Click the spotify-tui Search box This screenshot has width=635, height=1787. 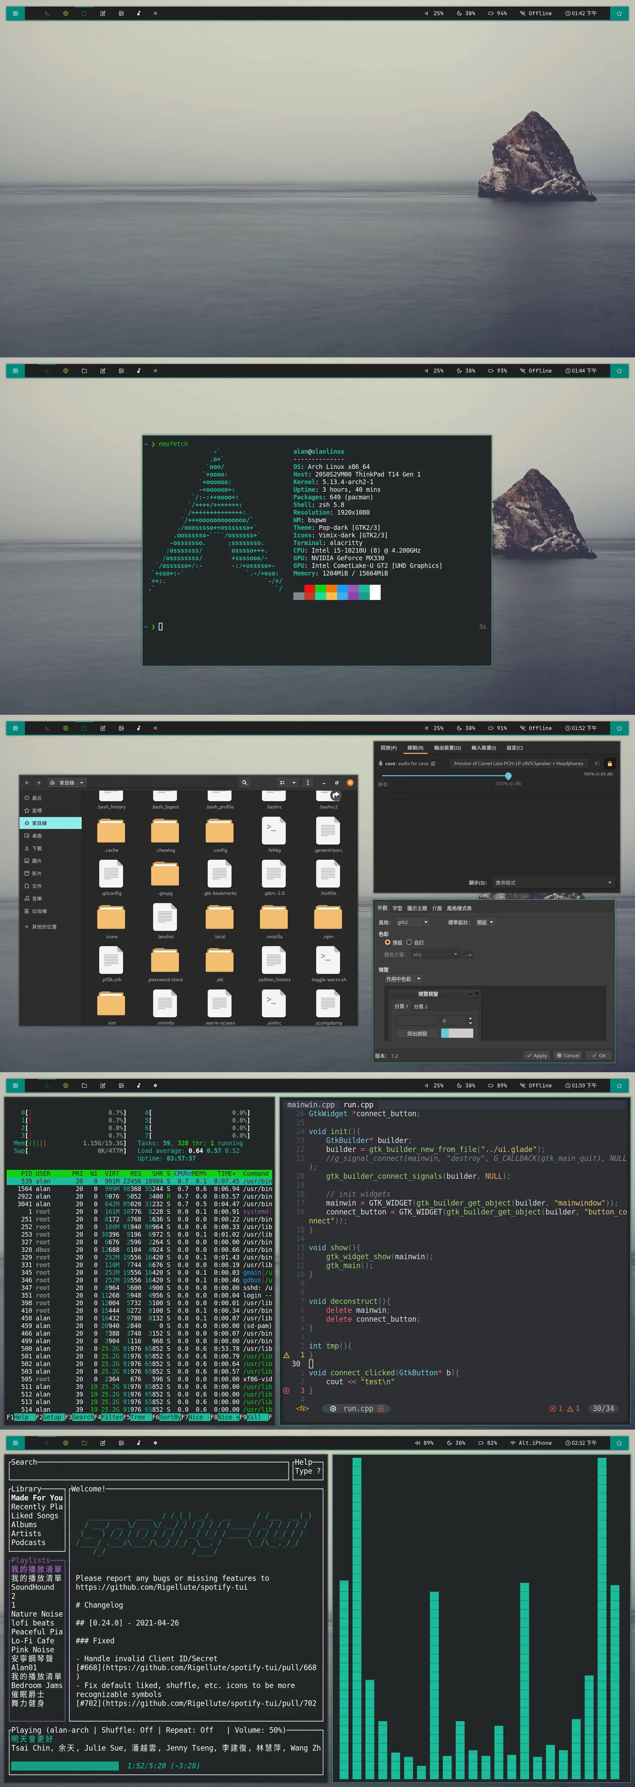coord(149,1471)
